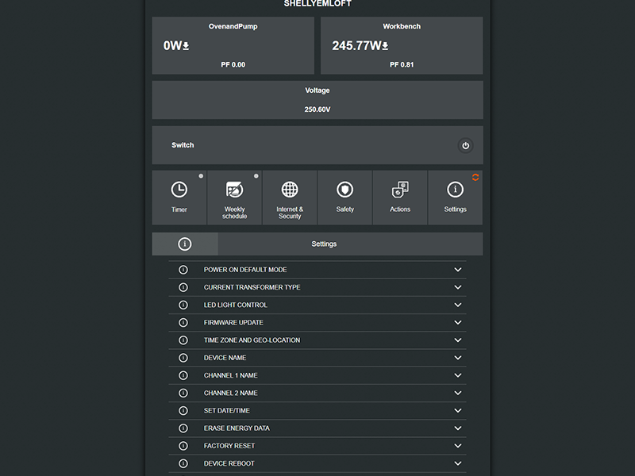The width and height of the screenshot is (635, 476).
Task: Click info icon beside Erase Energy Data
Action: (183, 428)
